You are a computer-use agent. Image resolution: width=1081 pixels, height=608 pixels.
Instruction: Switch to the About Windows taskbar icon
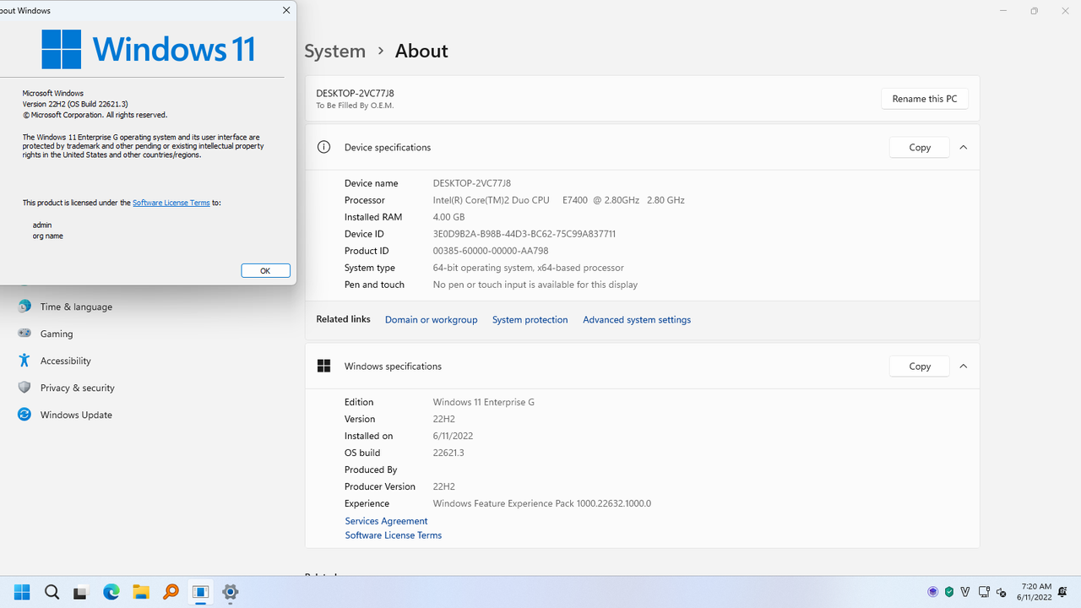200,592
